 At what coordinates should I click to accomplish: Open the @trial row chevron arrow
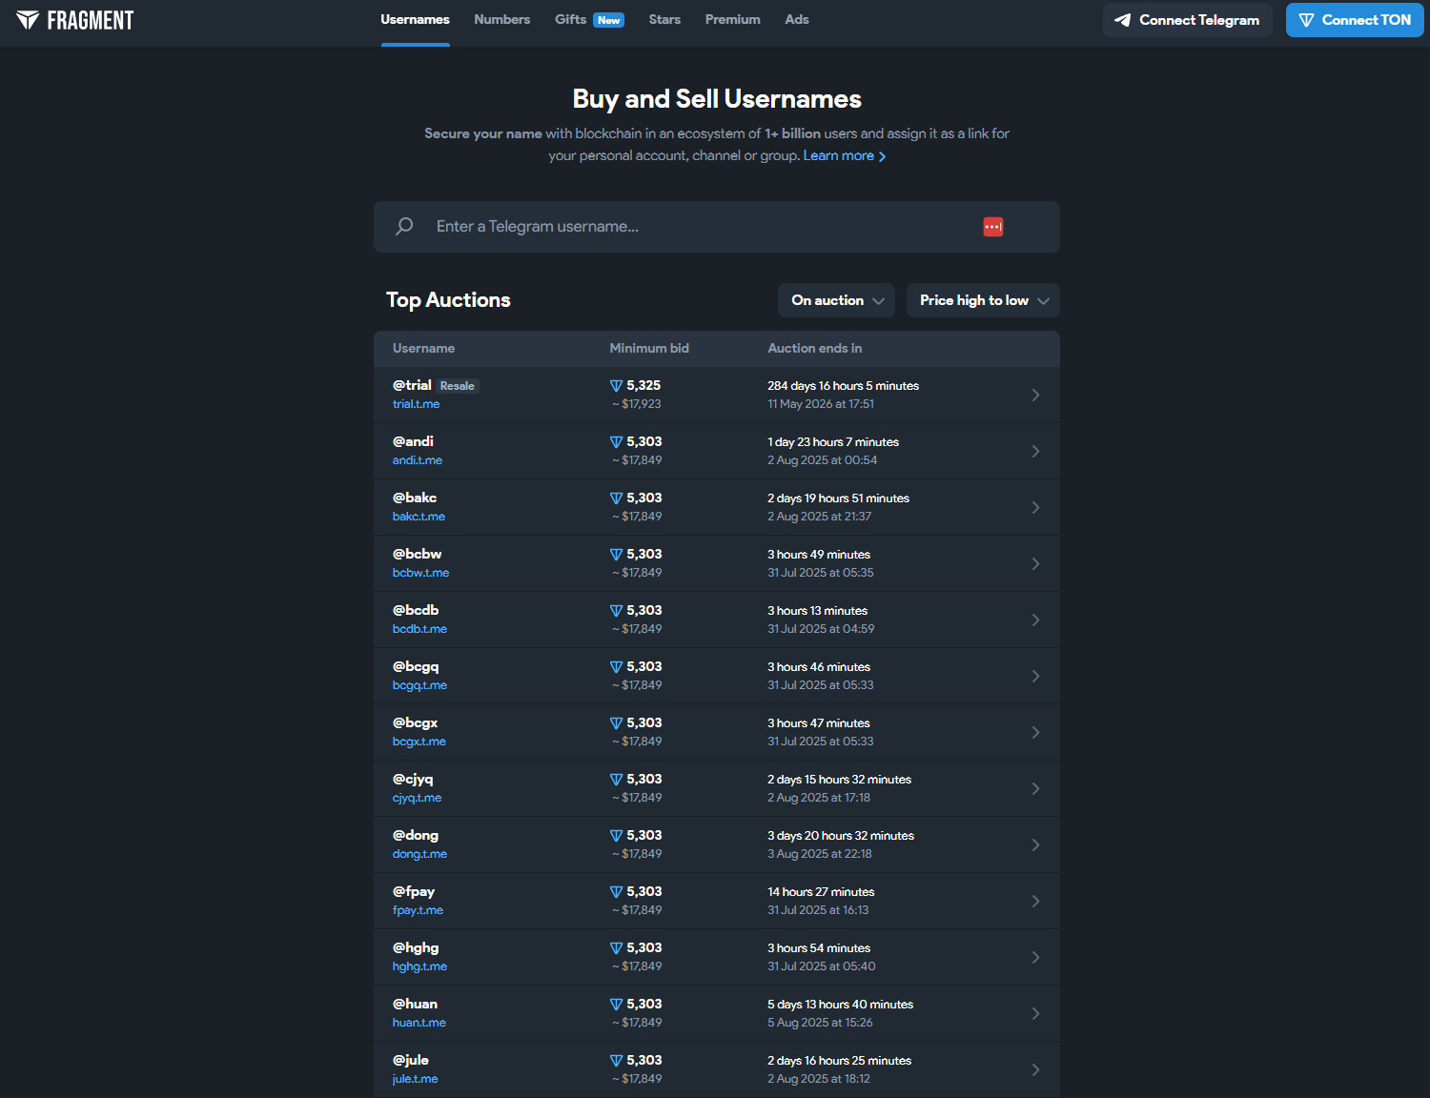1035,395
